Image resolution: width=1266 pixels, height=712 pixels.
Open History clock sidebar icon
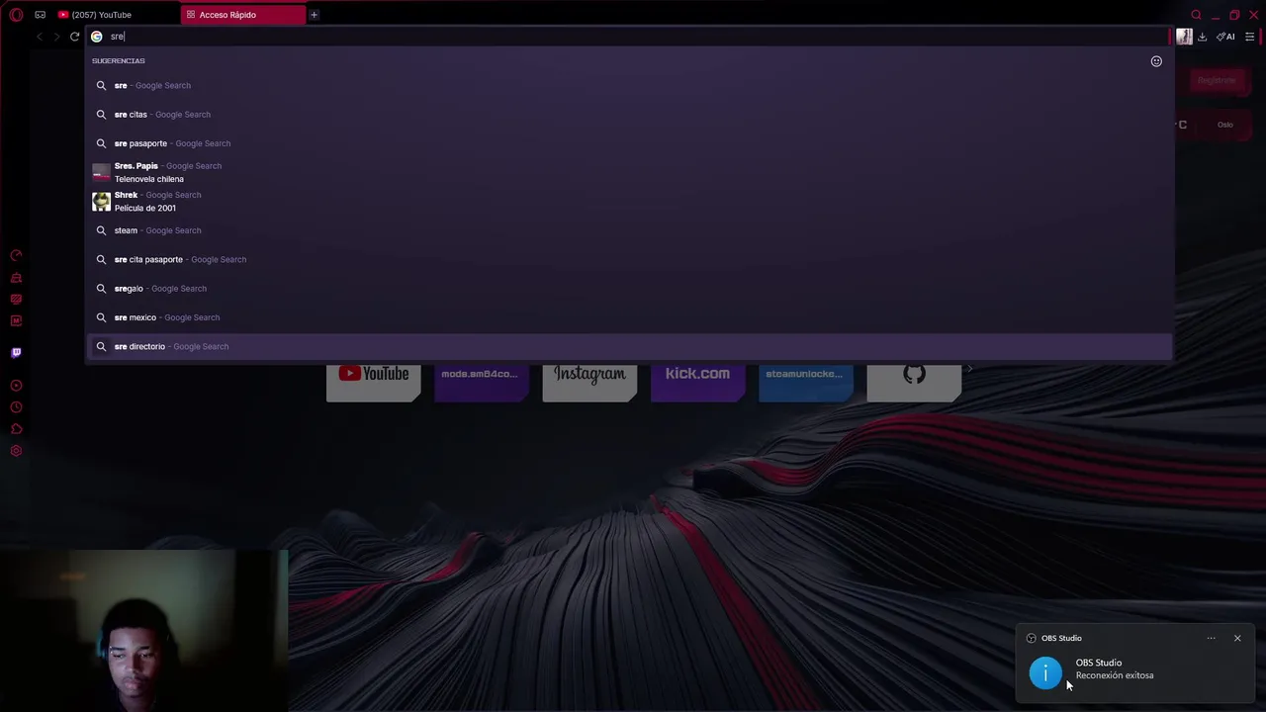(16, 407)
